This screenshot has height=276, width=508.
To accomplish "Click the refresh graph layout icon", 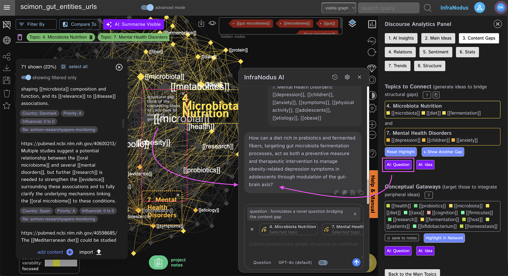I will (x=372, y=52).
